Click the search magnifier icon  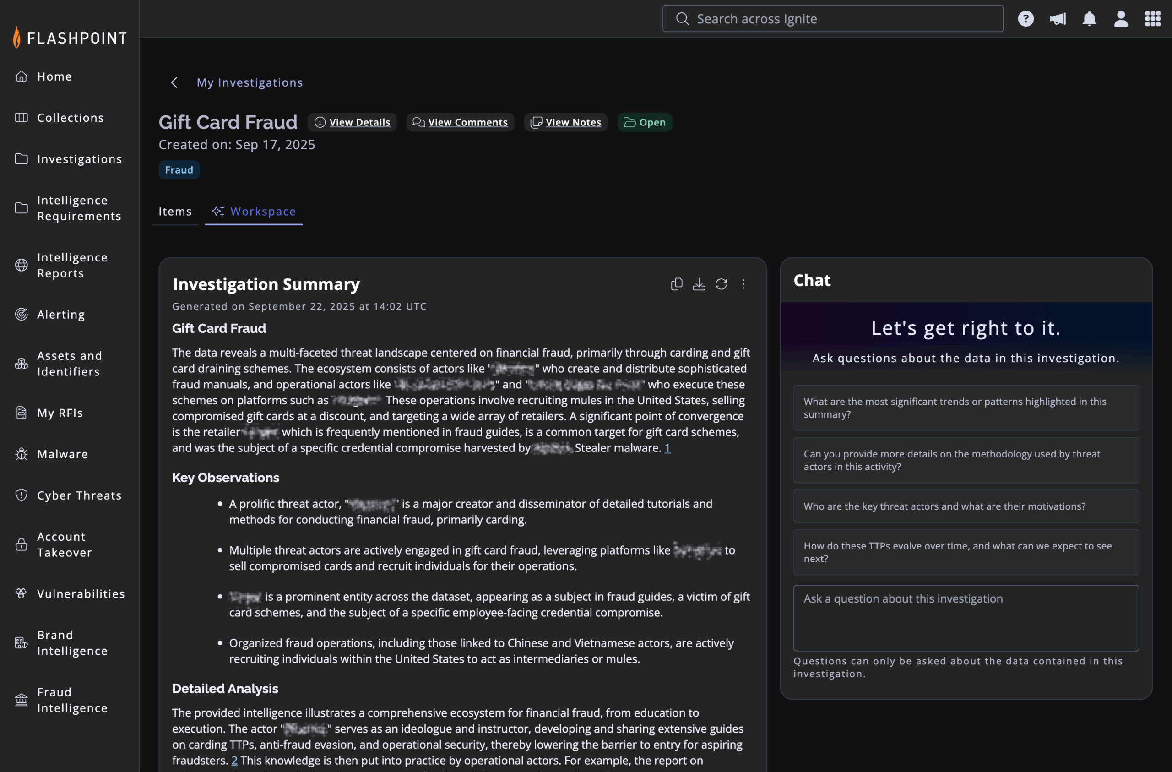tap(682, 19)
